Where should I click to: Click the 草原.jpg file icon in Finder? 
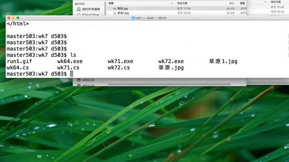(x=115, y=9)
